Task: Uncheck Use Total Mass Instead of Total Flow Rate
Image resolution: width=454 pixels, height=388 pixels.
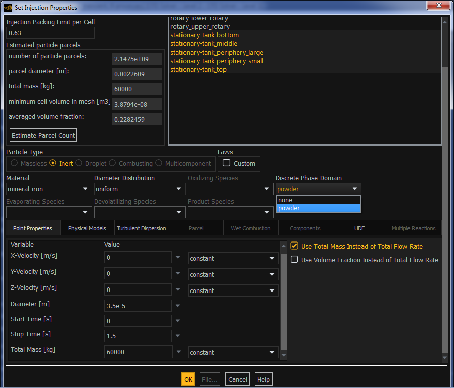Action: tap(294, 246)
